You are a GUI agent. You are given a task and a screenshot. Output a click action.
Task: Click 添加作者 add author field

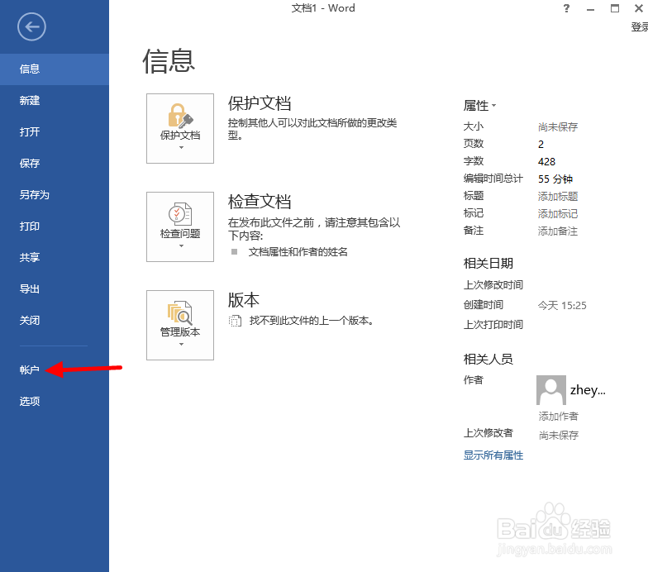tap(559, 417)
